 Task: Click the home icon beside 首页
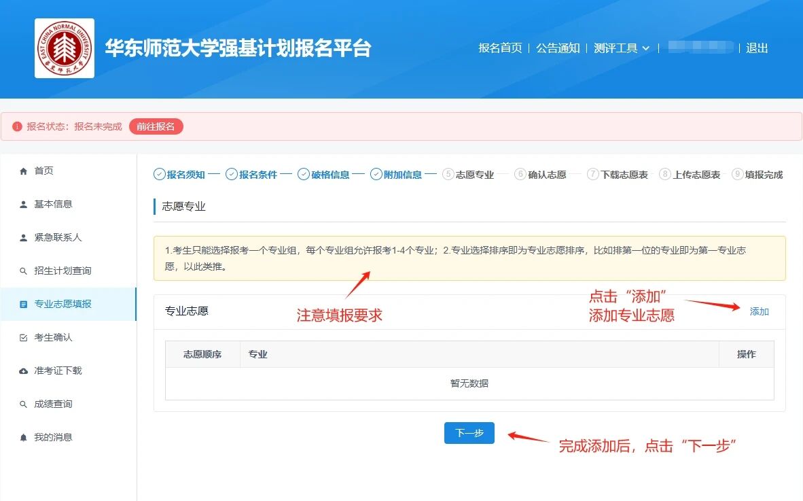coord(24,171)
